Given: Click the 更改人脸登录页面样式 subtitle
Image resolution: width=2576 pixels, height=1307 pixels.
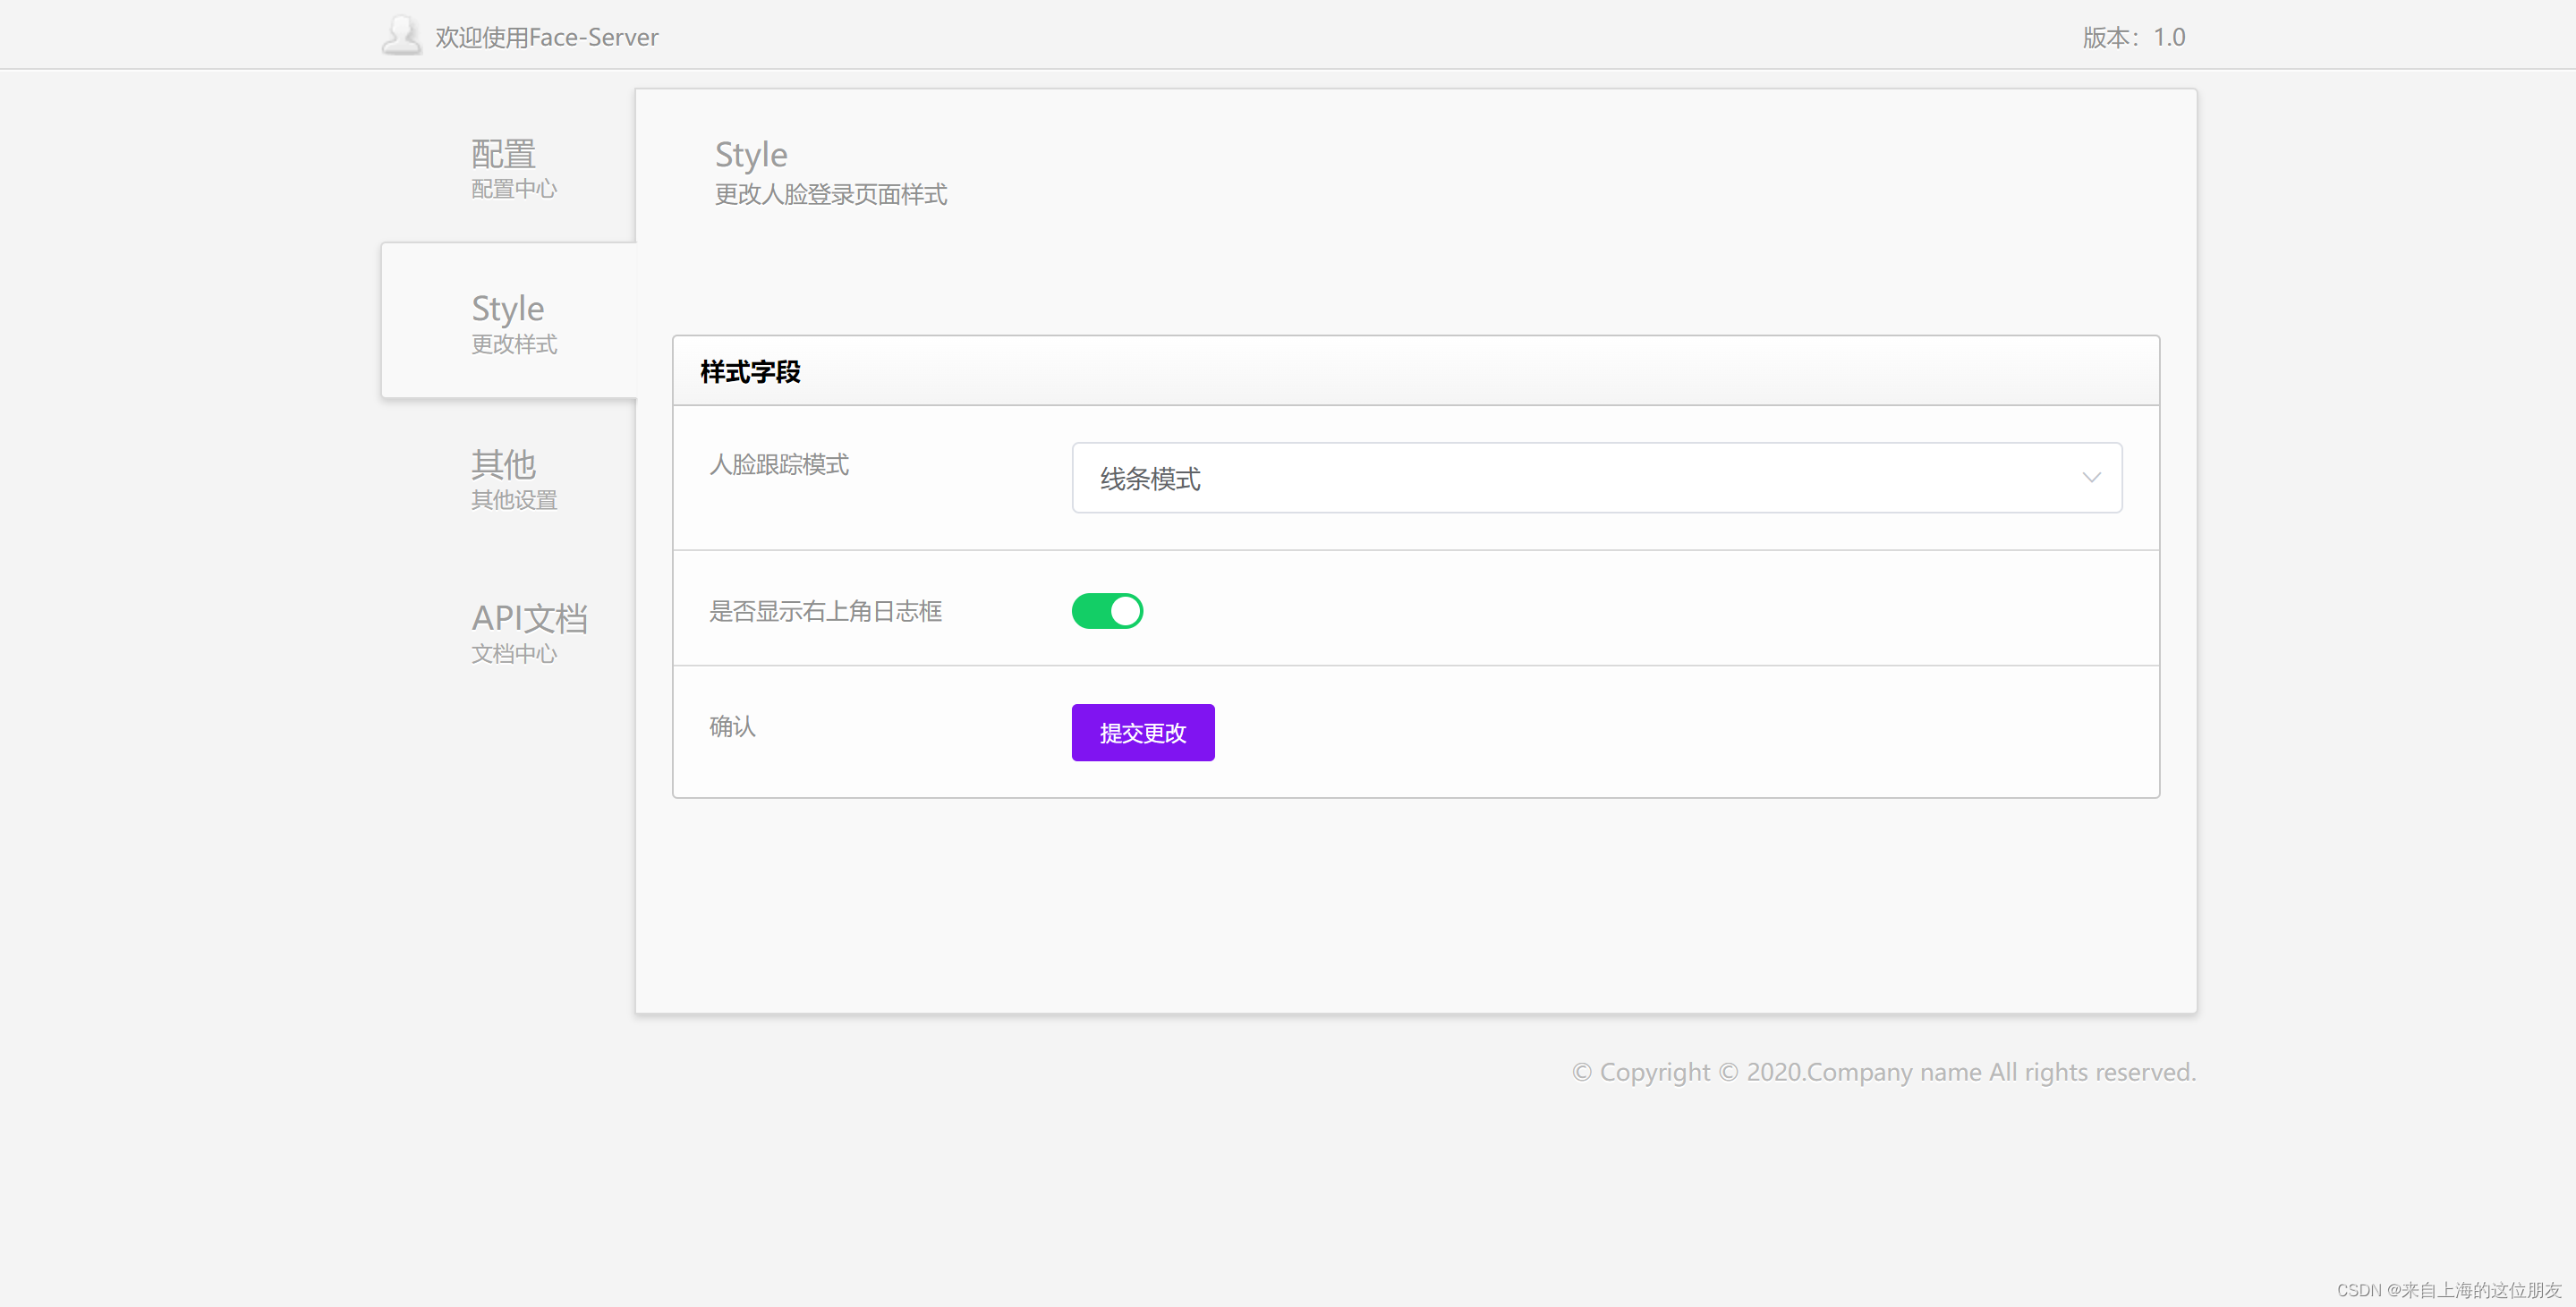Looking at the screenshot, I should coord(830,194).
